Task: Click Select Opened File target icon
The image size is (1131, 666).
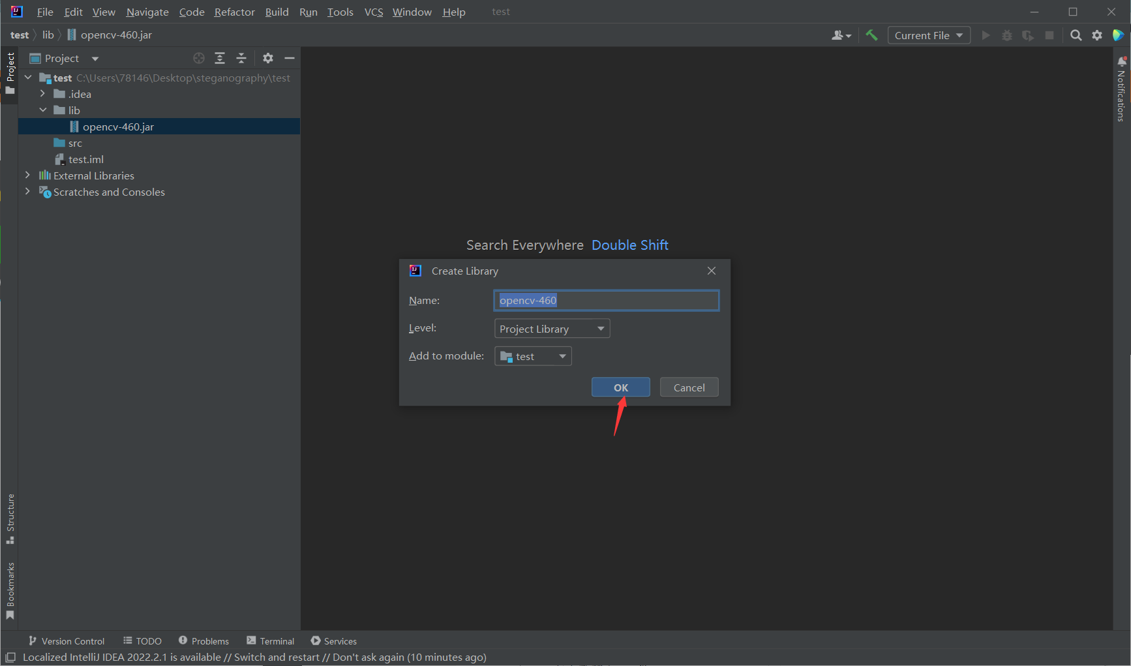Action: coord(199,58)
